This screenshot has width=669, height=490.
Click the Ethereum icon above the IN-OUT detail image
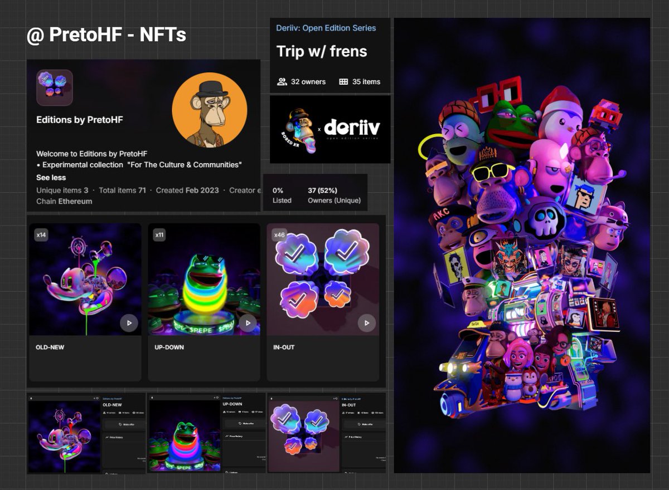coord(271,398)
